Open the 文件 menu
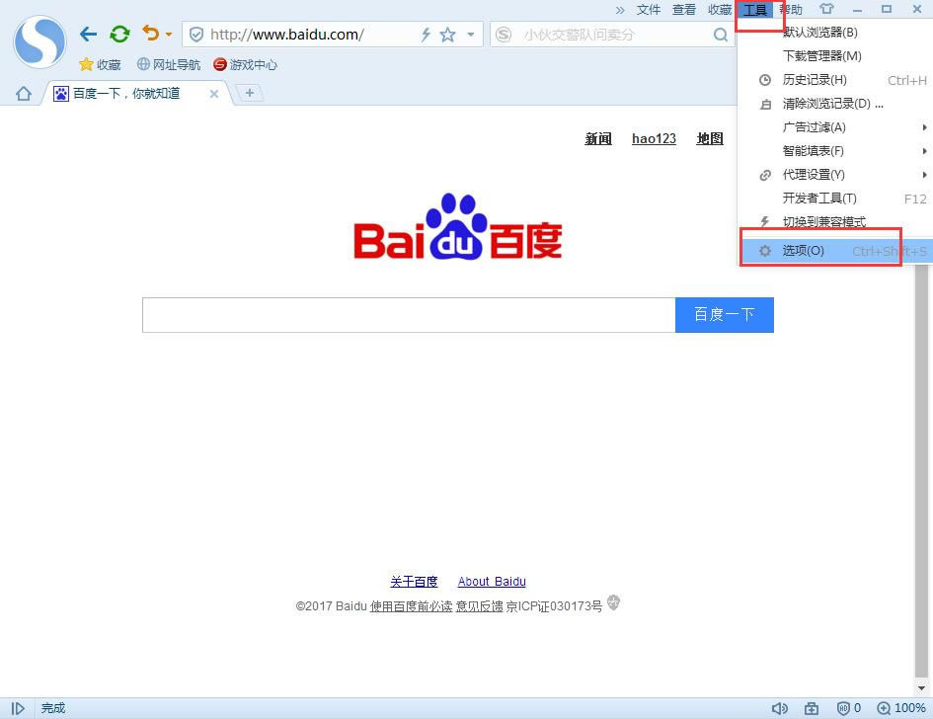933x719 pixels. click(649, 10)
